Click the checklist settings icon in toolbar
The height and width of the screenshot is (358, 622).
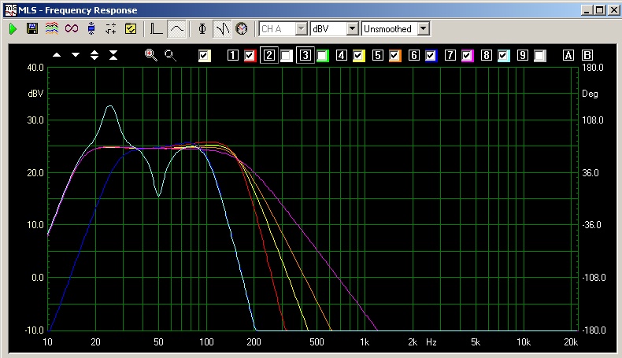pos(131,28)
